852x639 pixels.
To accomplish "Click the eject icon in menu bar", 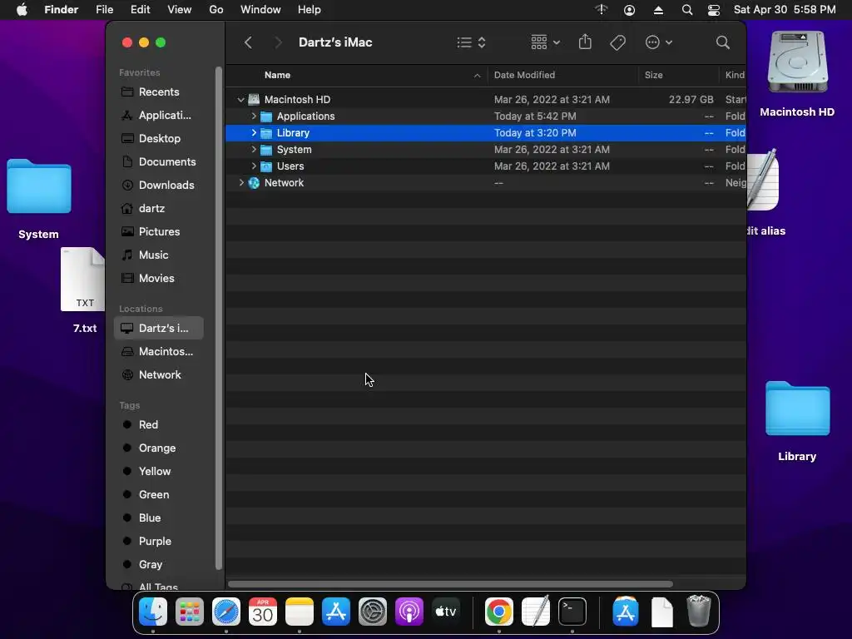I will coord(658,10).
